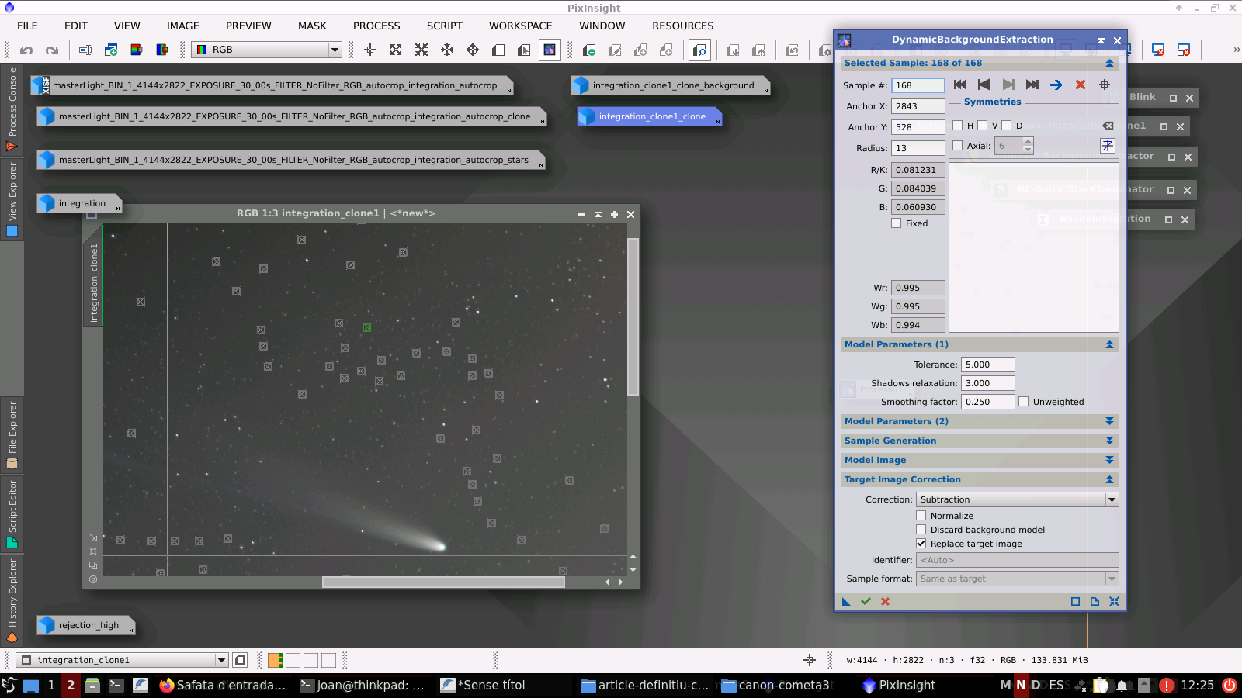The image size is (1242, 698).
Task: Delete the selected sample with red X
Action: click(x=1080, y=85)
